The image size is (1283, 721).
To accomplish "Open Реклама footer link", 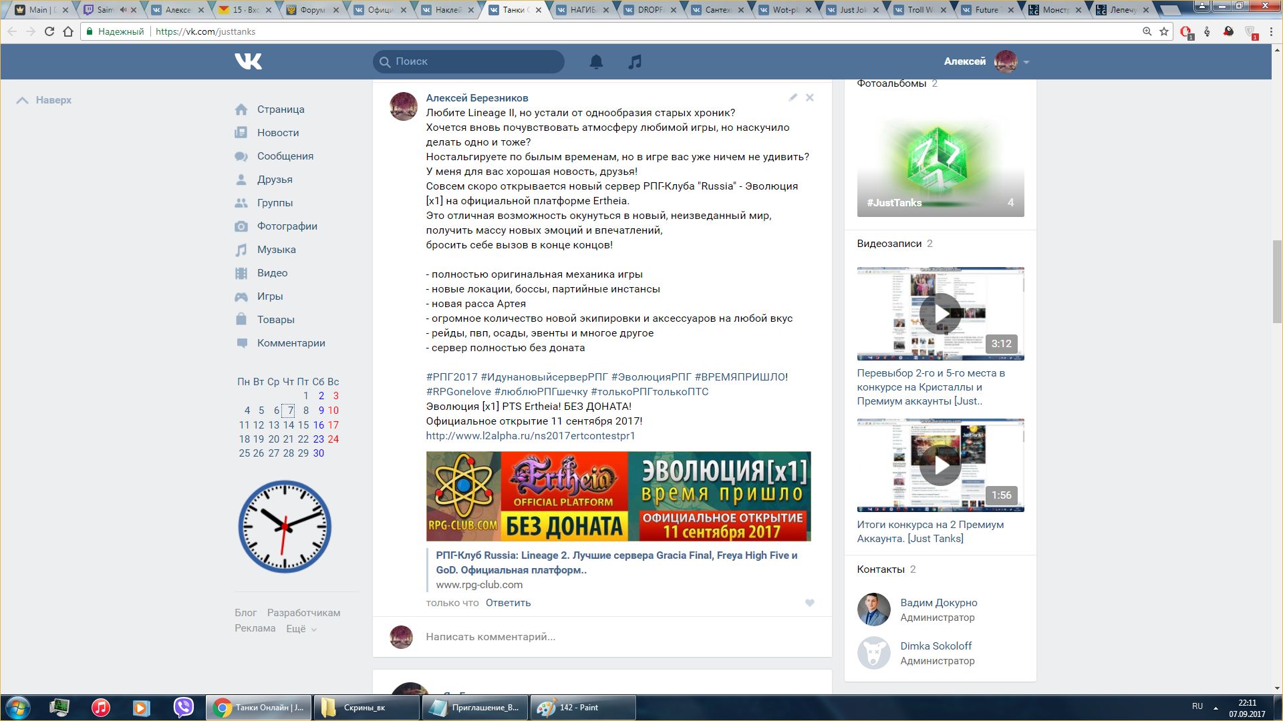I will (x=255, y=628).
